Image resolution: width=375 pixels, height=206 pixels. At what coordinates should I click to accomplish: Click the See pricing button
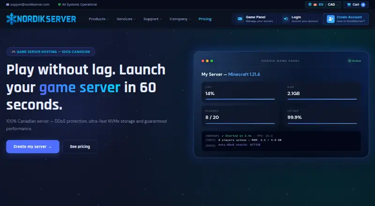tap(80, 147)
